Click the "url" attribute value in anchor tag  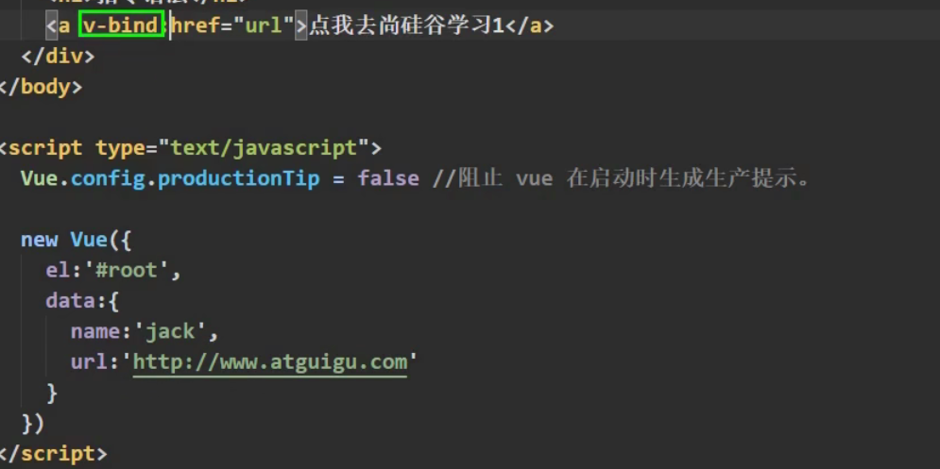click(x=264, y=25)
